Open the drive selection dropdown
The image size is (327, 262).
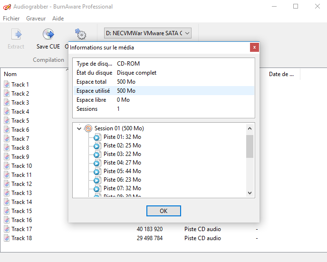tap(147, 33)
